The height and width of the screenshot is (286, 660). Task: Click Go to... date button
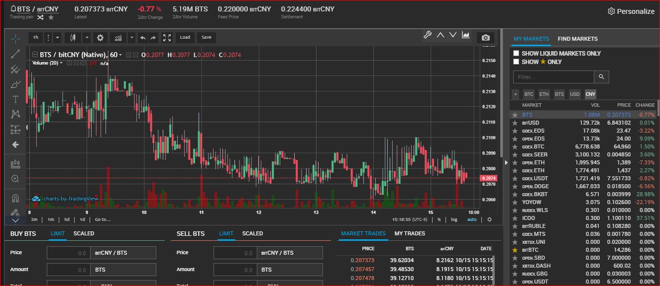click(x=103, y=219)
